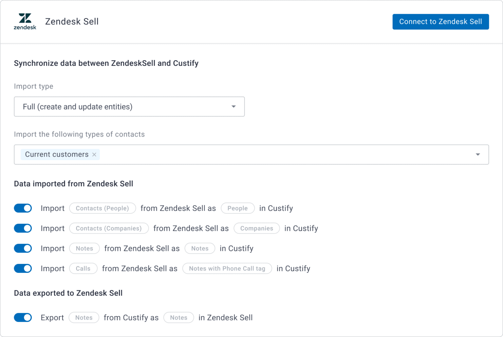Select the Companies pill in Custify mapping
Screen dimensions: 503x337
point(256,228)
